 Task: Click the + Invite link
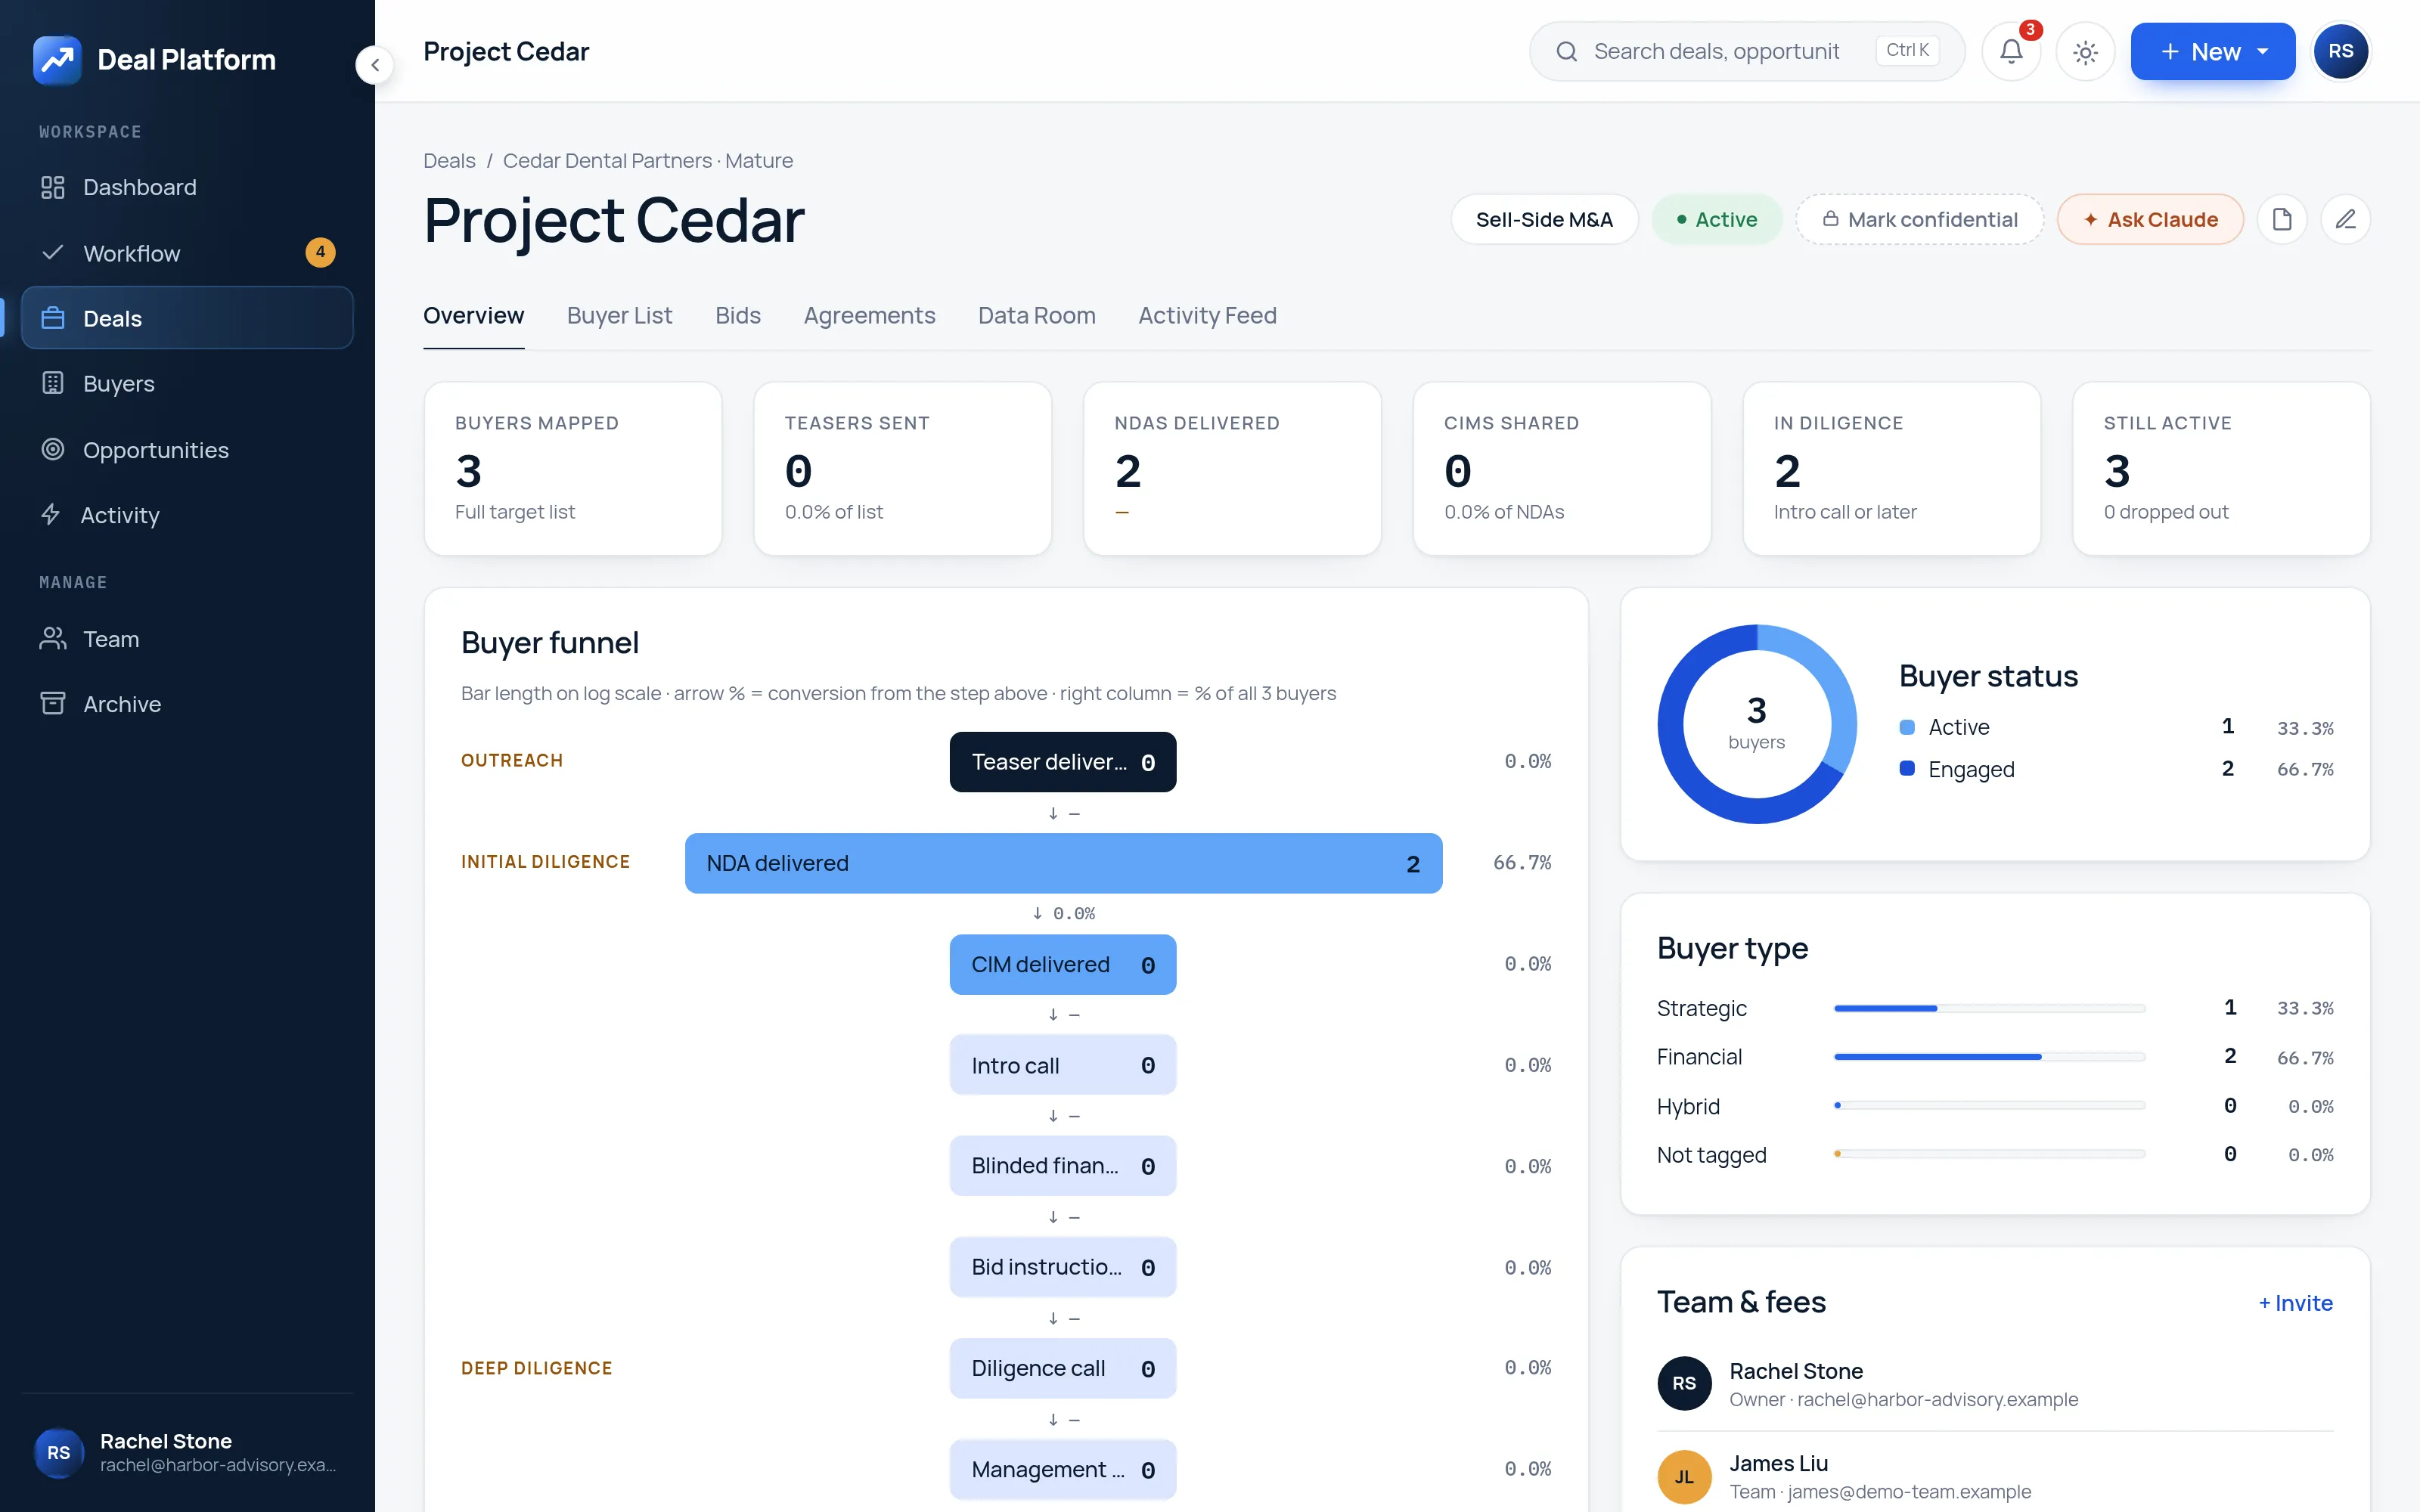(x=2295, y=1303)
